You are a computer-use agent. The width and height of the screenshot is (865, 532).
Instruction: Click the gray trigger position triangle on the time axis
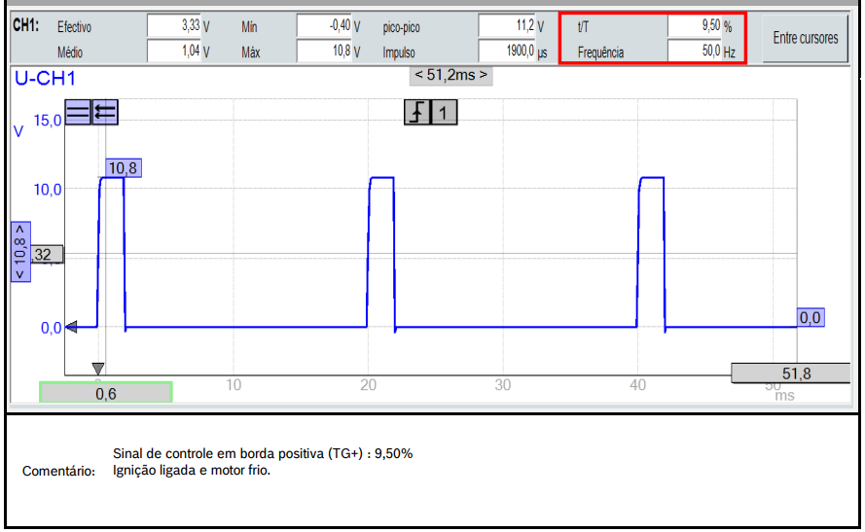[x=97, y=368]
